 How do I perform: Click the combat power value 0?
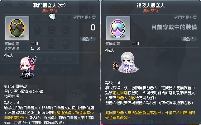tap(93, 27)
